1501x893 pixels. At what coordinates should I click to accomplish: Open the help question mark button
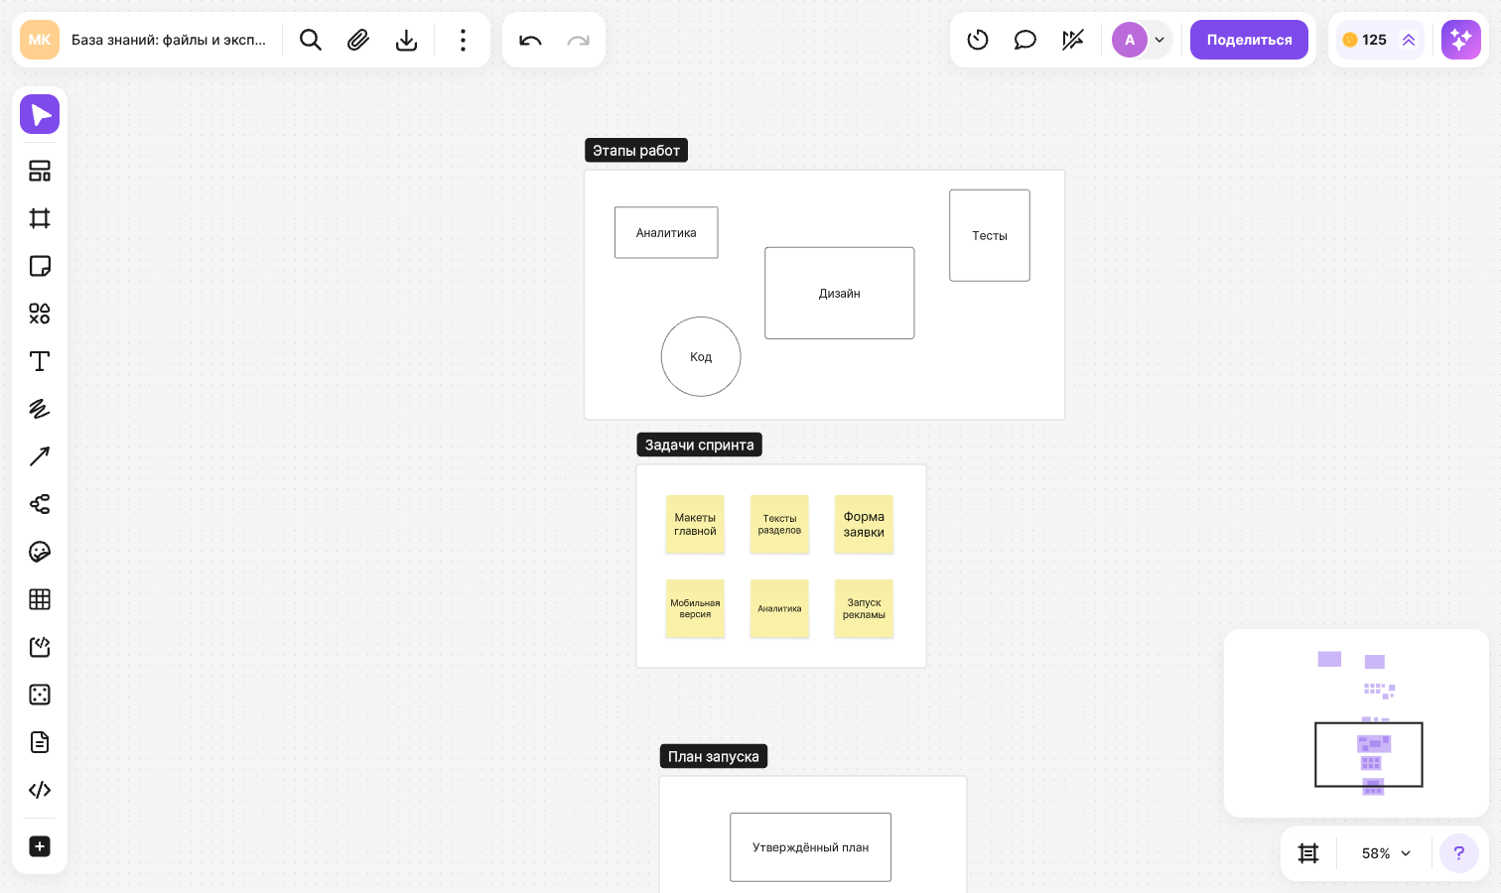(x=1459, y=853)
